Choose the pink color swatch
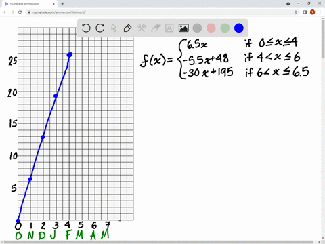The image size is (325, 244). pos(211,28)
